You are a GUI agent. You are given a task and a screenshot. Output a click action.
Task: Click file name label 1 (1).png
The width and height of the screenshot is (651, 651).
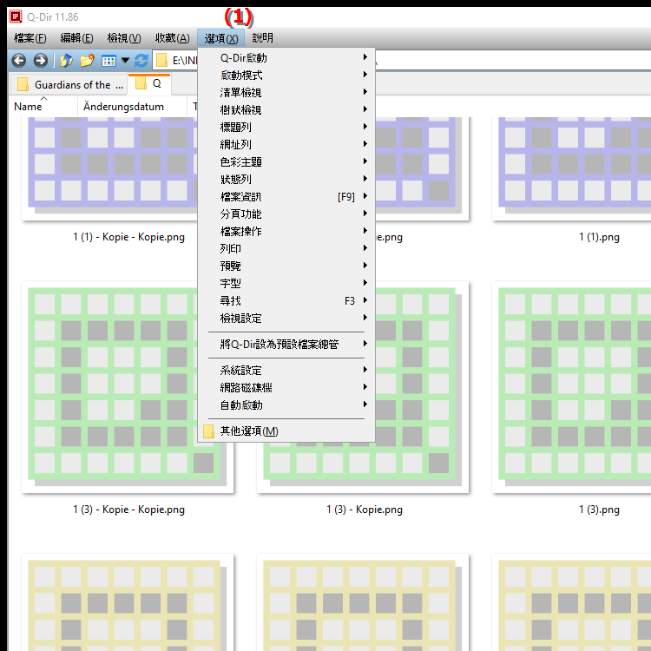(599, 237)
